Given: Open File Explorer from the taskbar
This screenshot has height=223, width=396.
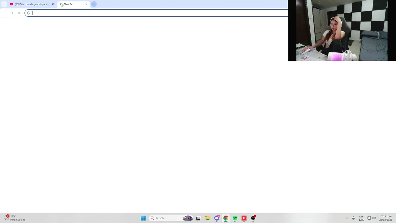Looking at the screenshot, I should point(208,218).
